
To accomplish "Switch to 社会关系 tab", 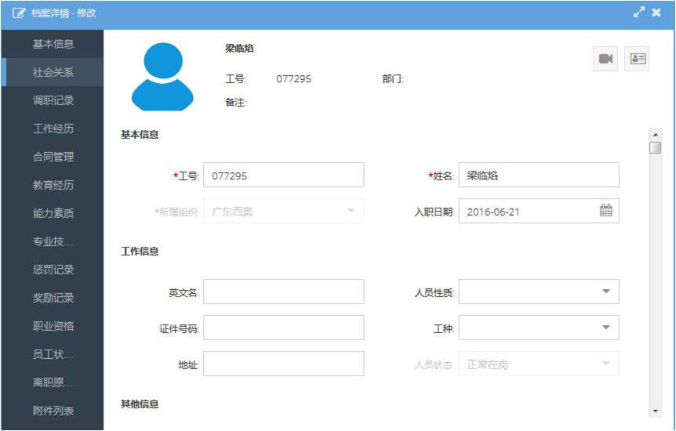I will tap(53, 72).
